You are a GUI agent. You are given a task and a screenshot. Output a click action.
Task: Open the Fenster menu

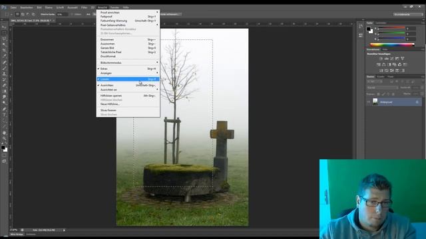[114, 7]
